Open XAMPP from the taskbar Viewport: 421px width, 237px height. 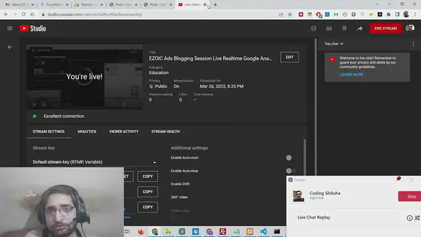[250, 231]
